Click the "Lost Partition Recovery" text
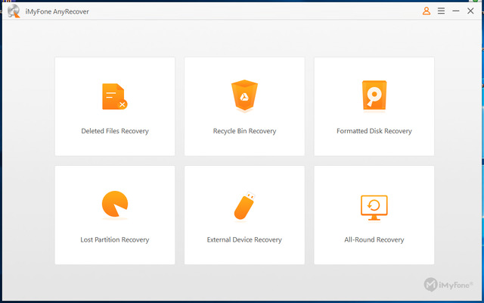Screen dimensions: 484x303 (x=115, y=239)
